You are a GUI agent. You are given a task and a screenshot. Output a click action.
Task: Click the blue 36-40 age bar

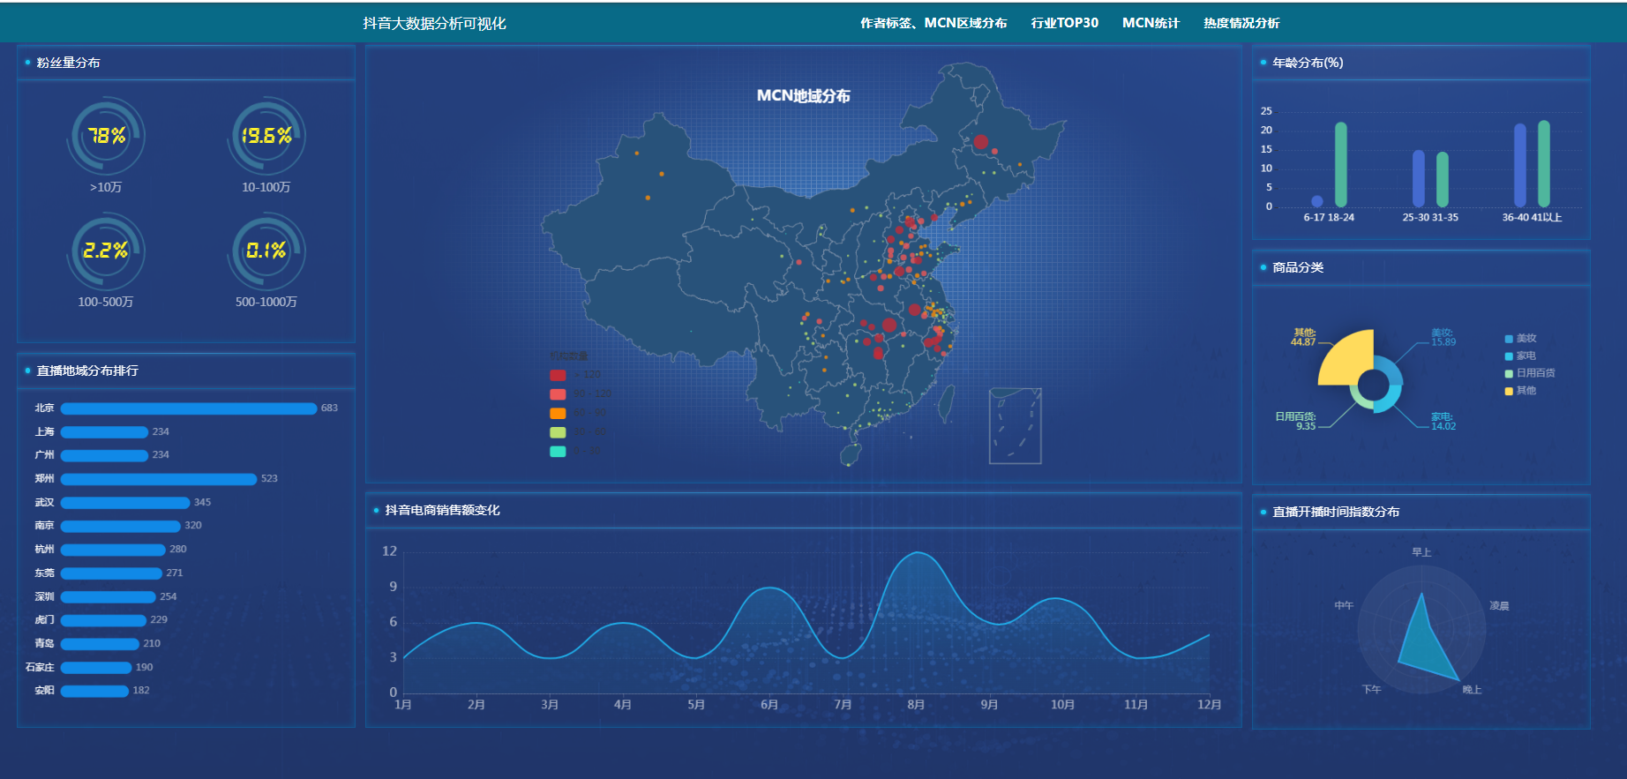point(1519,166)
